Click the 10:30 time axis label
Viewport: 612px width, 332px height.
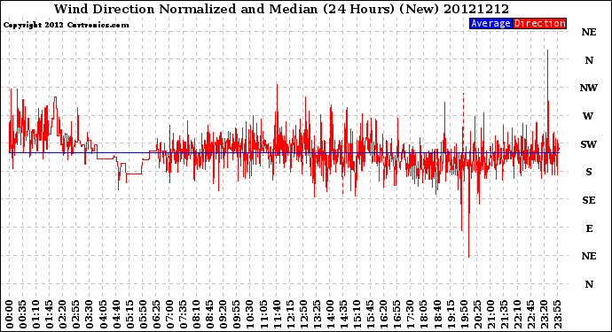pyautogui.click(x=250, y=314)
